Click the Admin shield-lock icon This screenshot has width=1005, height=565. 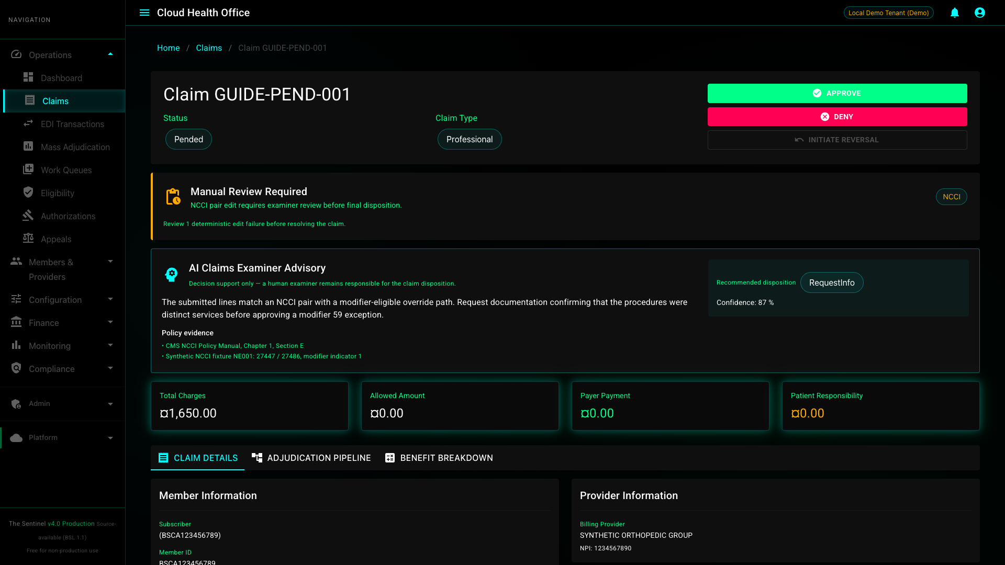[16, 404]
